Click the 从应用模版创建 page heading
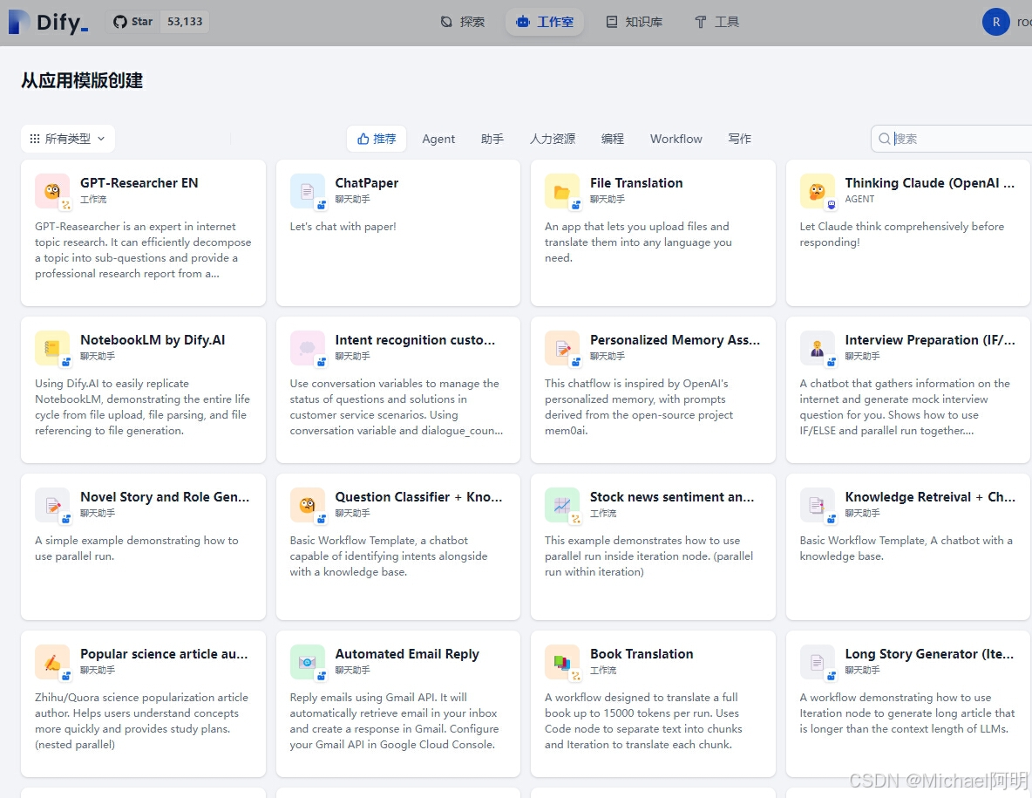Viewport: 1032px width, 798px height. click(82, 80)
